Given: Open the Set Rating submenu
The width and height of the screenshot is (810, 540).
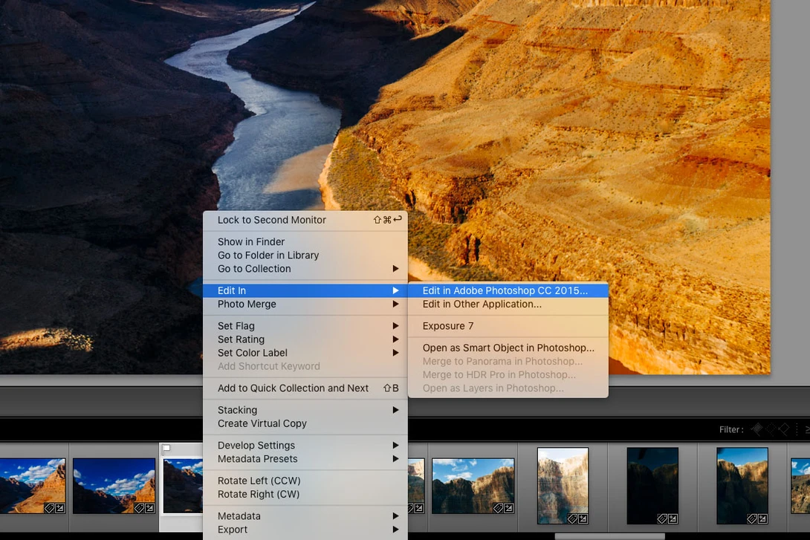Looking at the screenshot, I should pos(305,339).
